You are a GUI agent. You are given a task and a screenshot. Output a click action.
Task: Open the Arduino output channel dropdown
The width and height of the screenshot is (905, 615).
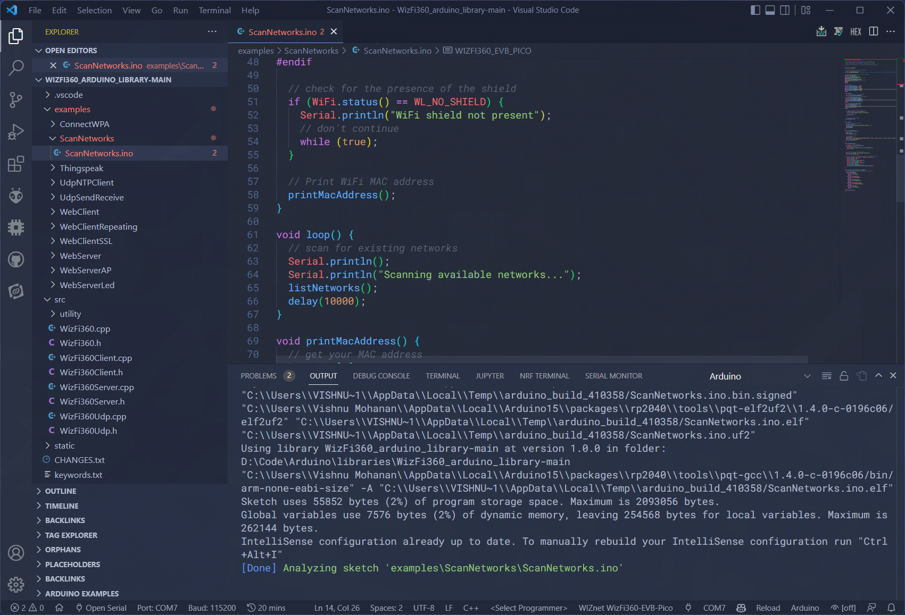click(760, 376)
